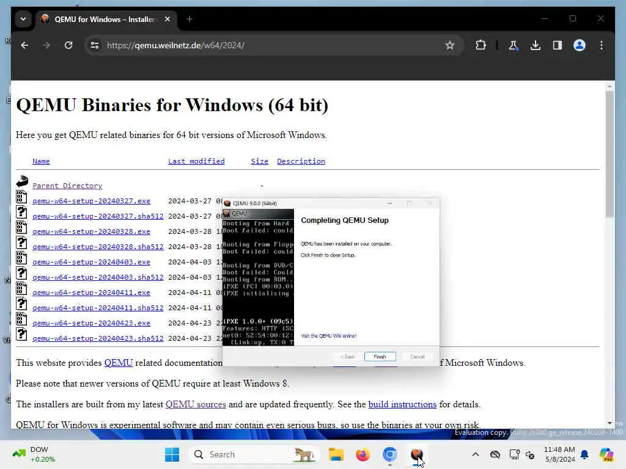The height and width of the screenshot is (469, 626).
Task: Click the browser forward arrow
Action: (46, 45)
